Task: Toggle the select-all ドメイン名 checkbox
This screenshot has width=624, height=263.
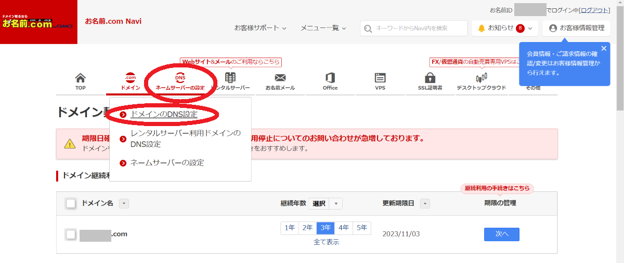Action: coord(71,203)
